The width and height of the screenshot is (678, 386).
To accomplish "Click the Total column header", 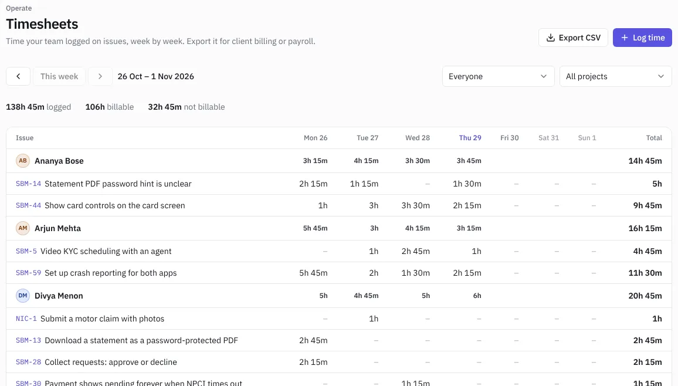I will [x=654, y=138].
